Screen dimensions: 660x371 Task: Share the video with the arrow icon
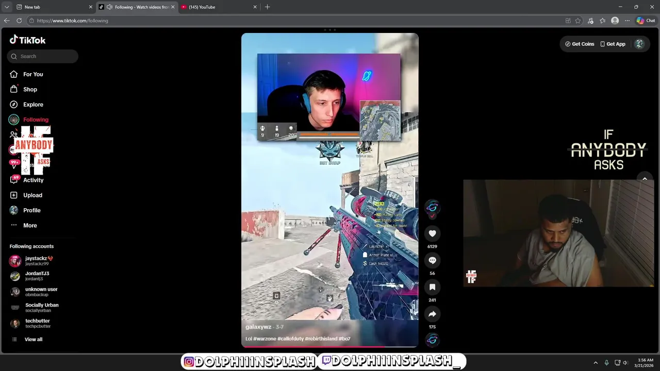pos(432,314)
